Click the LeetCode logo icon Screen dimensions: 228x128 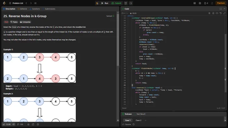tap(4, 3)
